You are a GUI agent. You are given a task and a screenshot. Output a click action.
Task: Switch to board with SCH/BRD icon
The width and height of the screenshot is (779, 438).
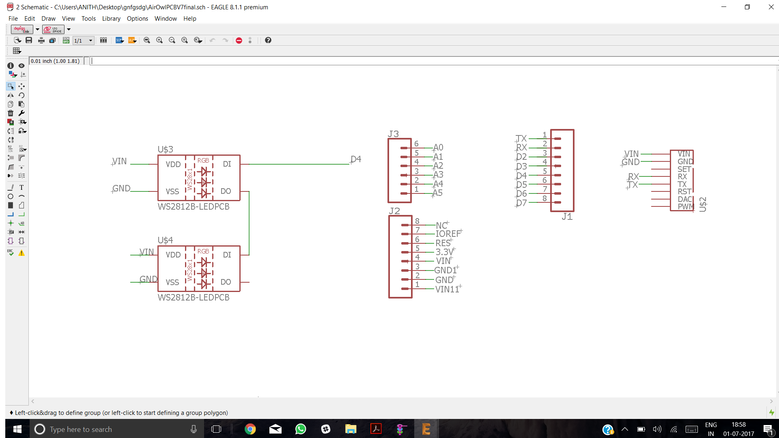point(66,40)
